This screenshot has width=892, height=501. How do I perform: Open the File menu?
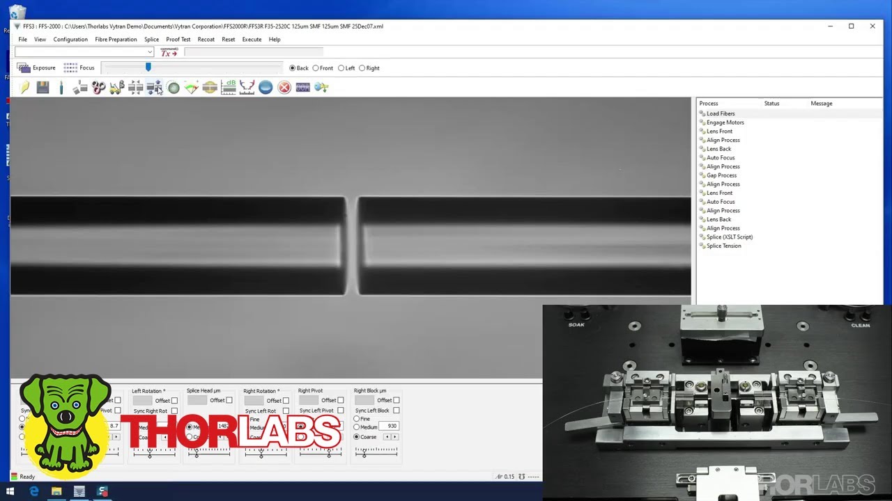pos(23,40)
